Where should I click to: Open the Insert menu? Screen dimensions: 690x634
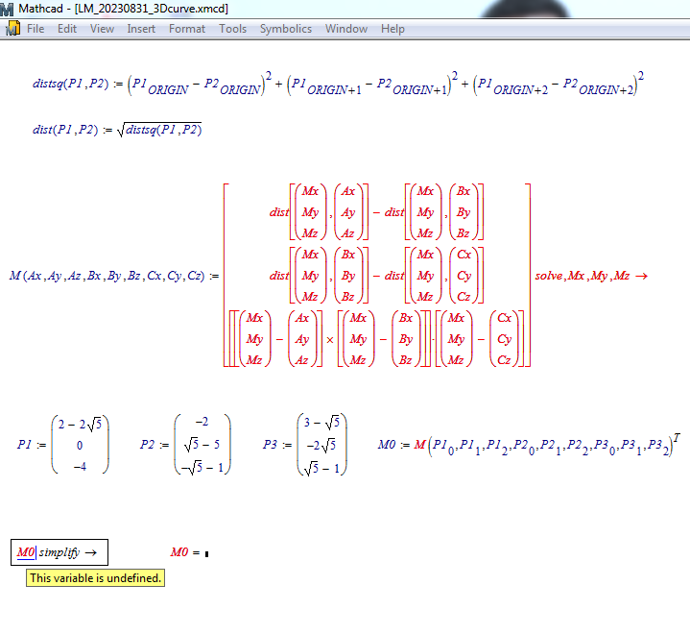pyautogui.click(x=141, y=29)
